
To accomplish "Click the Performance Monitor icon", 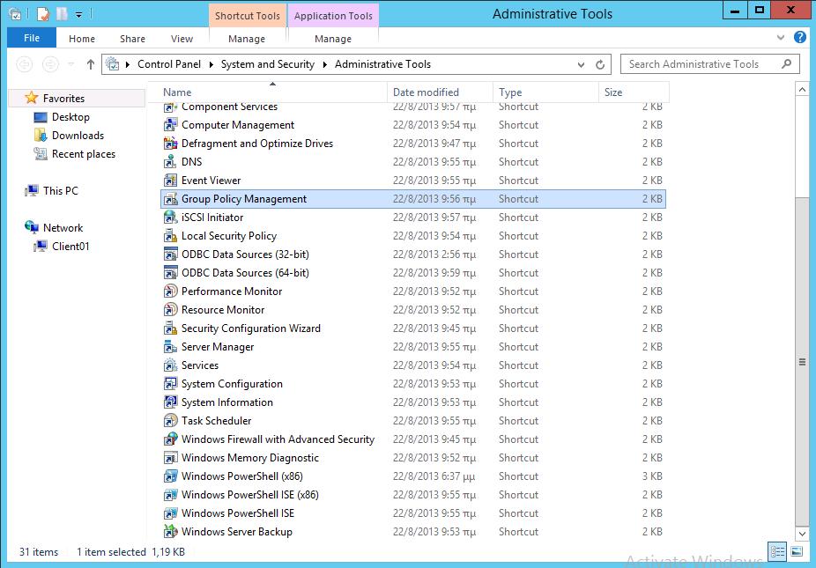I will pos(170,291).
